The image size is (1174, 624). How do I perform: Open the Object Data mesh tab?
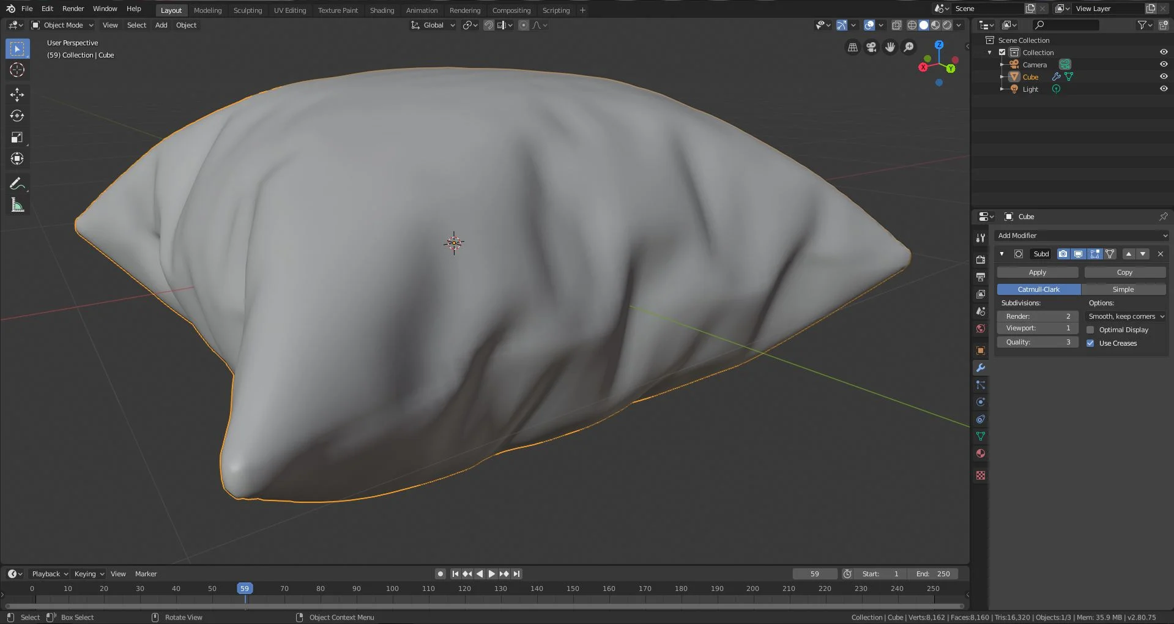(981, 436)
